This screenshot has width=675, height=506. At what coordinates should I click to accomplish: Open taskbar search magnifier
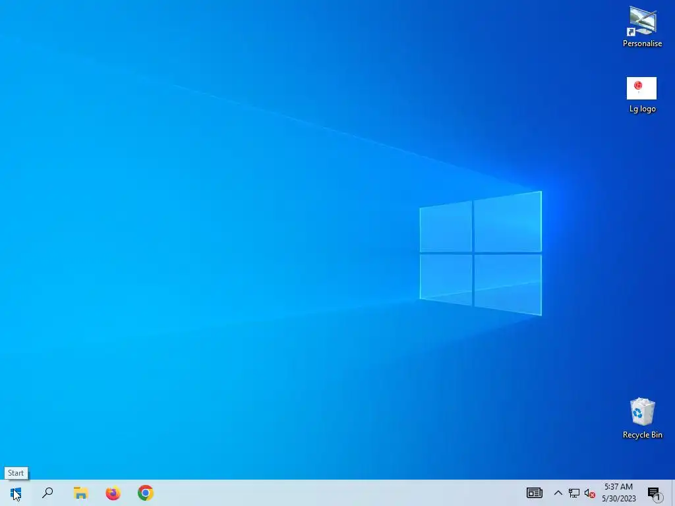click(x=47, y=493)
